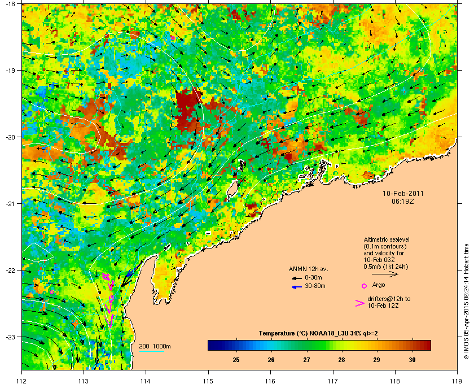The height and width of the screenshot is (384, 474).
Task: Click the Argo float marker near 18.5°S 114.4°E
Action: pyautogui.click(x=173, y=38)
